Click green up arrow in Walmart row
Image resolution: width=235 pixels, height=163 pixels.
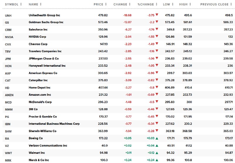pyautogui.click(x=157, y=153)
